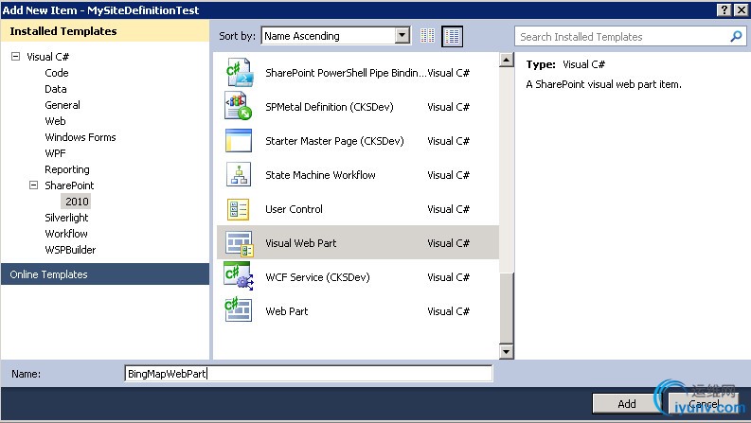
Task: Select the Visual C# root node label
Action: click(x=48, y=57)
